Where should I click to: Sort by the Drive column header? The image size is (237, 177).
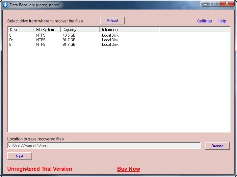click(21, 30)
